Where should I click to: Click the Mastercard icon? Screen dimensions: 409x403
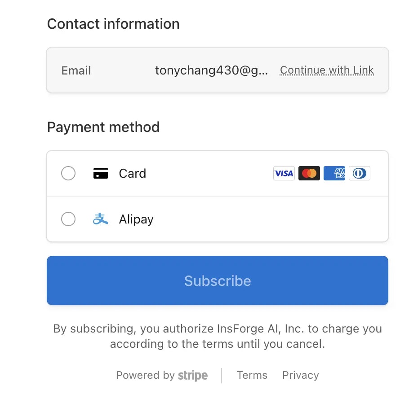[309, 173]
